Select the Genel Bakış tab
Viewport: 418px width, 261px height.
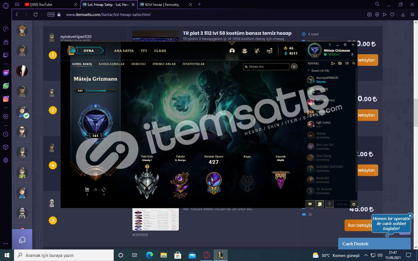82,64
